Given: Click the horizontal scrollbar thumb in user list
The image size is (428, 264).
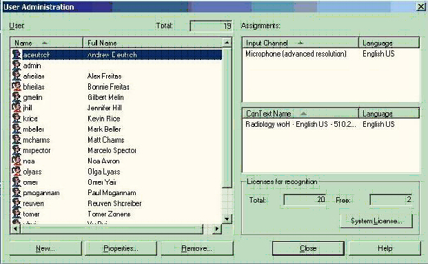Looking at the screenshot, I should tap(112, 229).
